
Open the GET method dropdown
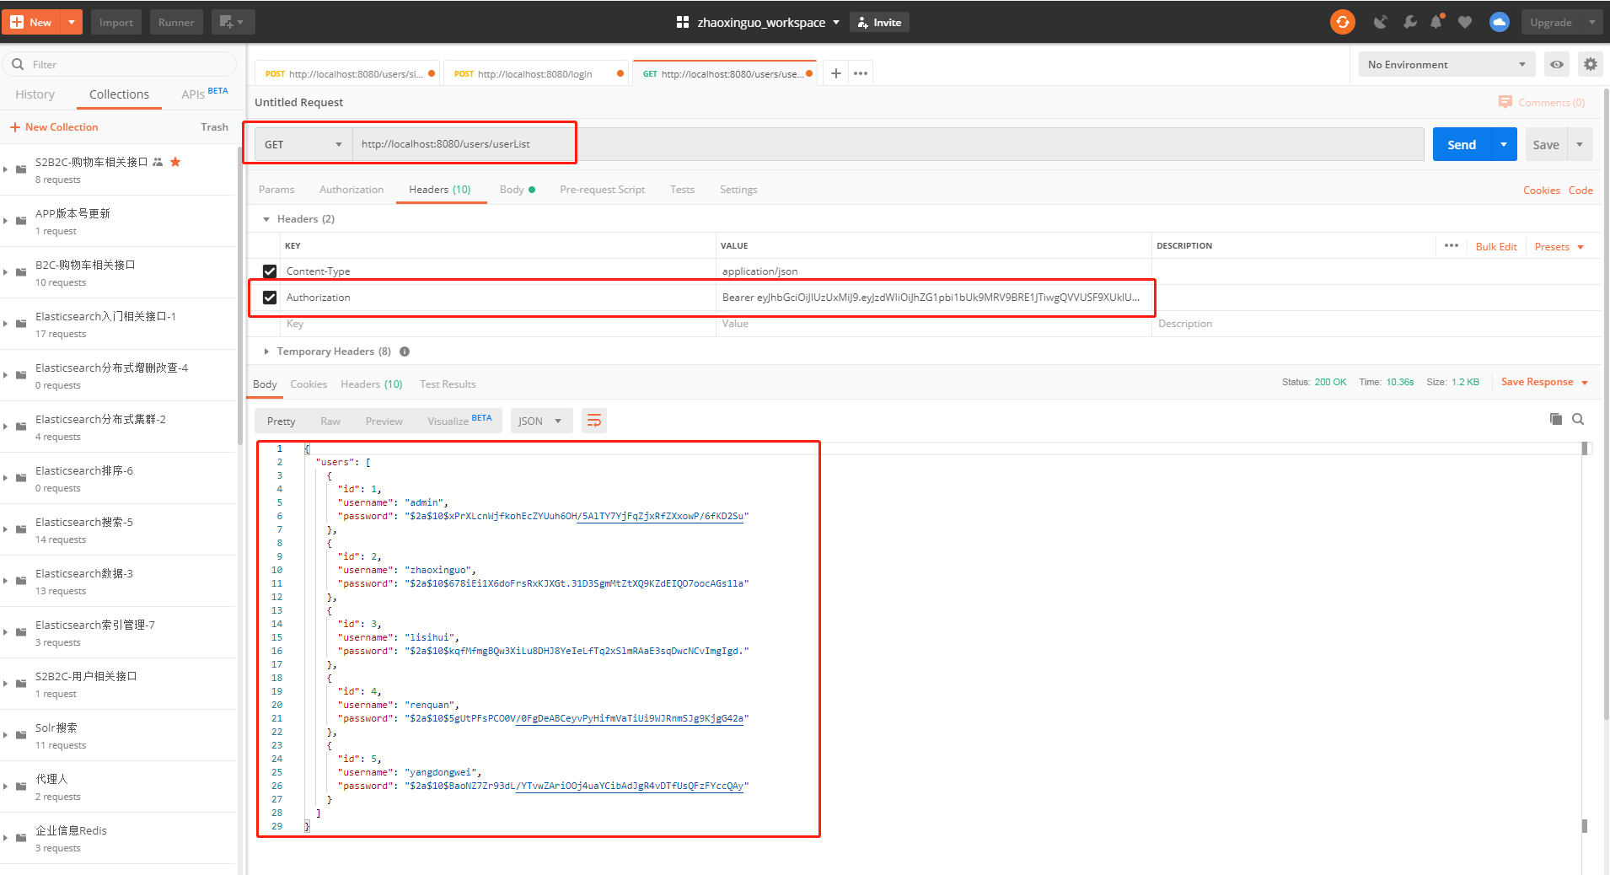click(x=301, y=143)
